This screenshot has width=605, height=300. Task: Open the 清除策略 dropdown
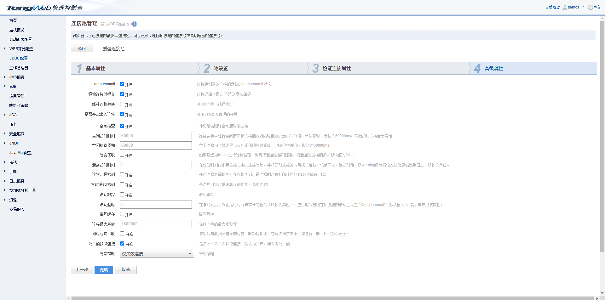tap(157, 254)
